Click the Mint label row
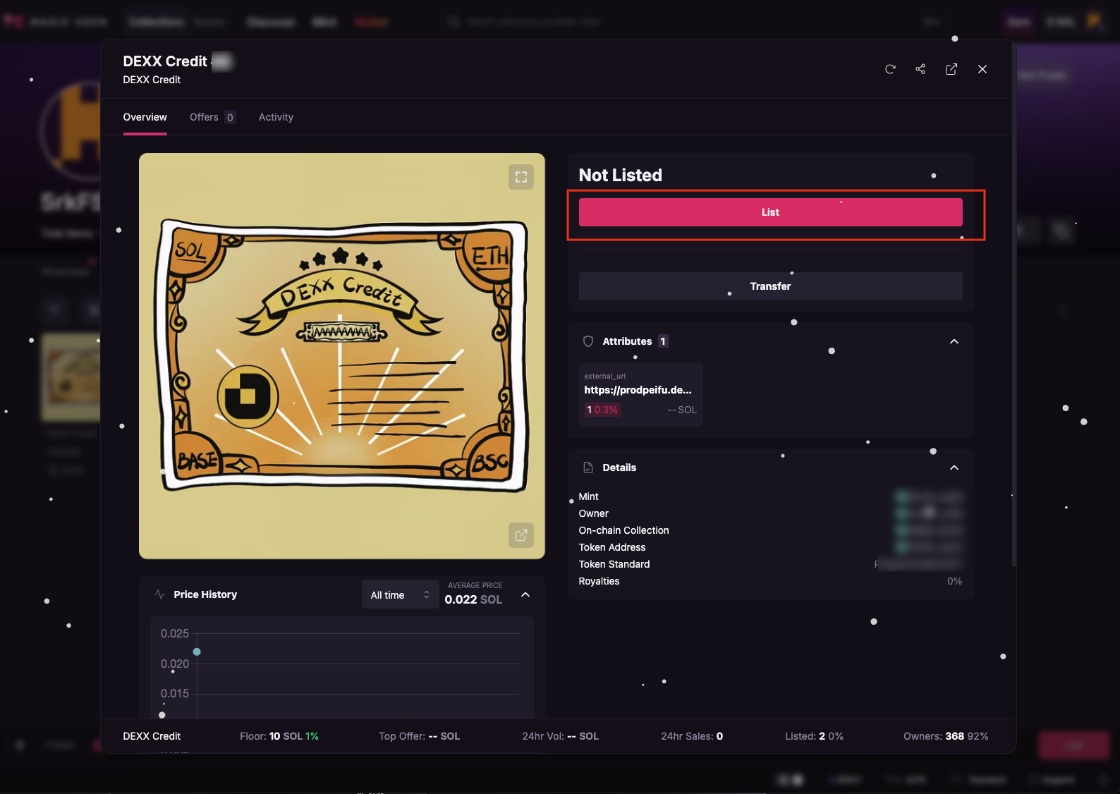The image size is (1120, 794). (x=588, y=496)
